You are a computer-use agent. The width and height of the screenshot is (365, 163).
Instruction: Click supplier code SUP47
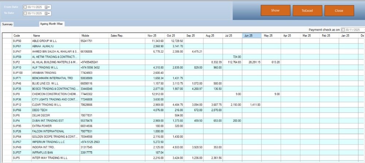(x=22, y=52)
